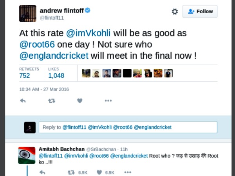Click the first liker avatar thumbnail
Image resolution: width=235 pixels, height=176 pixels.
point(86,73)
